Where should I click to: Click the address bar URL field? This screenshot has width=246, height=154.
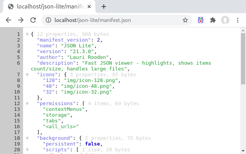click(x=115, y=20)
